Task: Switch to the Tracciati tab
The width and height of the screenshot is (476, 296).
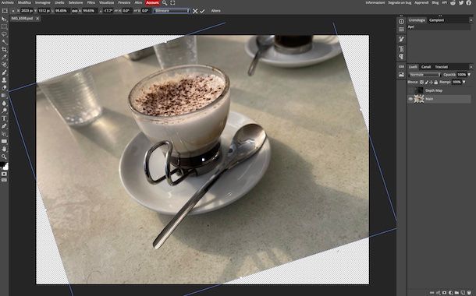Action: coord(442,67)
